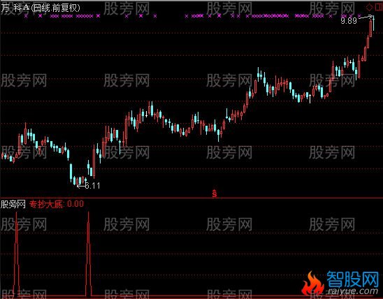The height and width of the screenshot is (299, 383).
Task: Click the 股旁网 label in the indicator panel header
Action: tap(13, 204)
